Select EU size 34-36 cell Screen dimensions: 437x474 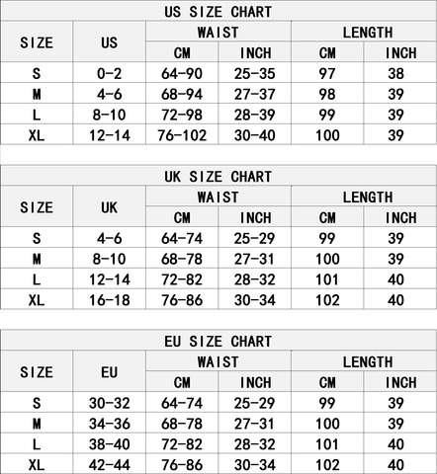click(110, 424)
